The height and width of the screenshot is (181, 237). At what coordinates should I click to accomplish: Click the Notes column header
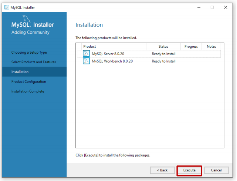click(x=211, y=47)
